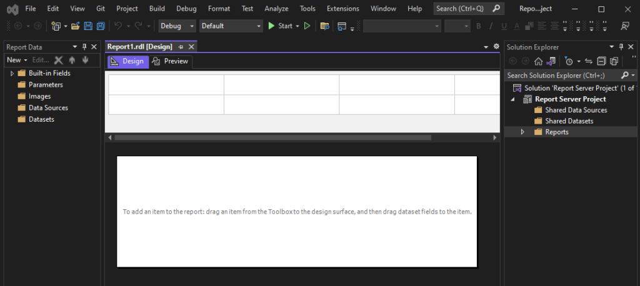Pin the Solution Explorer panel

[621, 47]
